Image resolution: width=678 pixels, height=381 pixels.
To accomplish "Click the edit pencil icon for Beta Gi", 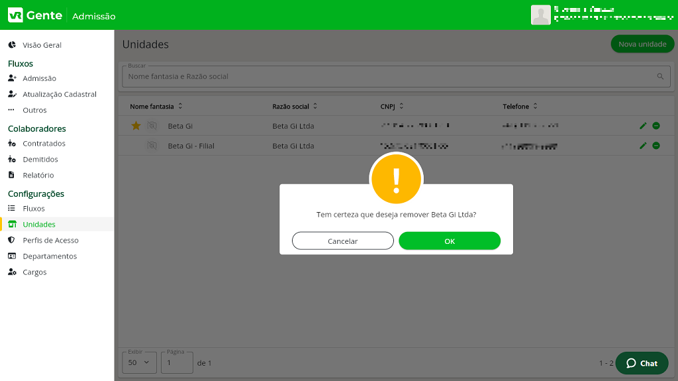I will tap(642, 126).
